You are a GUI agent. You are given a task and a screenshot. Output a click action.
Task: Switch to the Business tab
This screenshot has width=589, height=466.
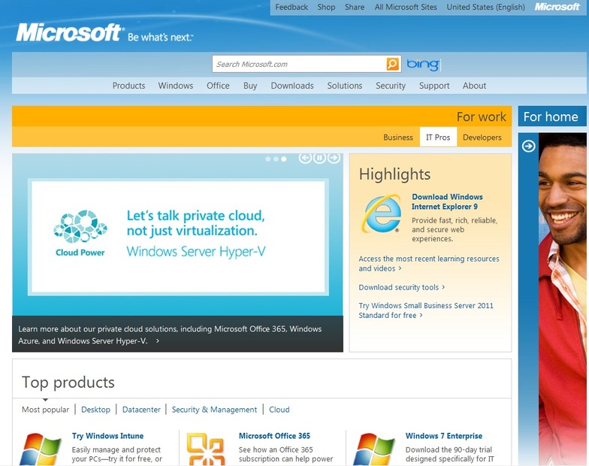pyautogui.click(x=398, y=137)
